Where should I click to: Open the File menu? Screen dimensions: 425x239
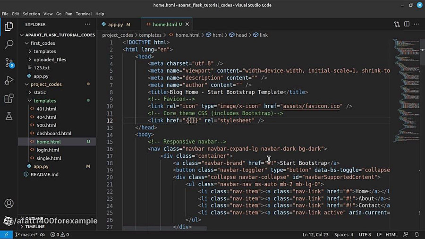[5, 14]
